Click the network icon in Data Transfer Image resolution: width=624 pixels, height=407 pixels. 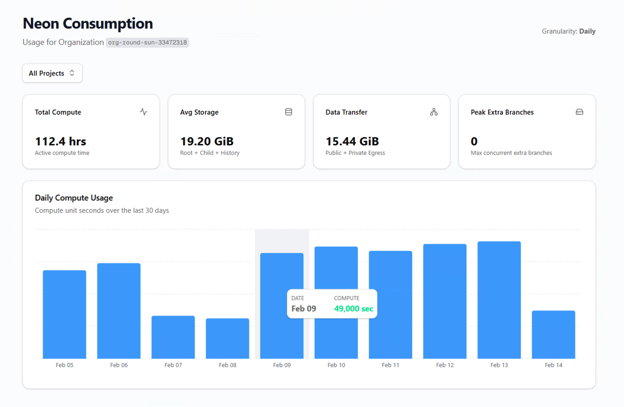[434, 112]
